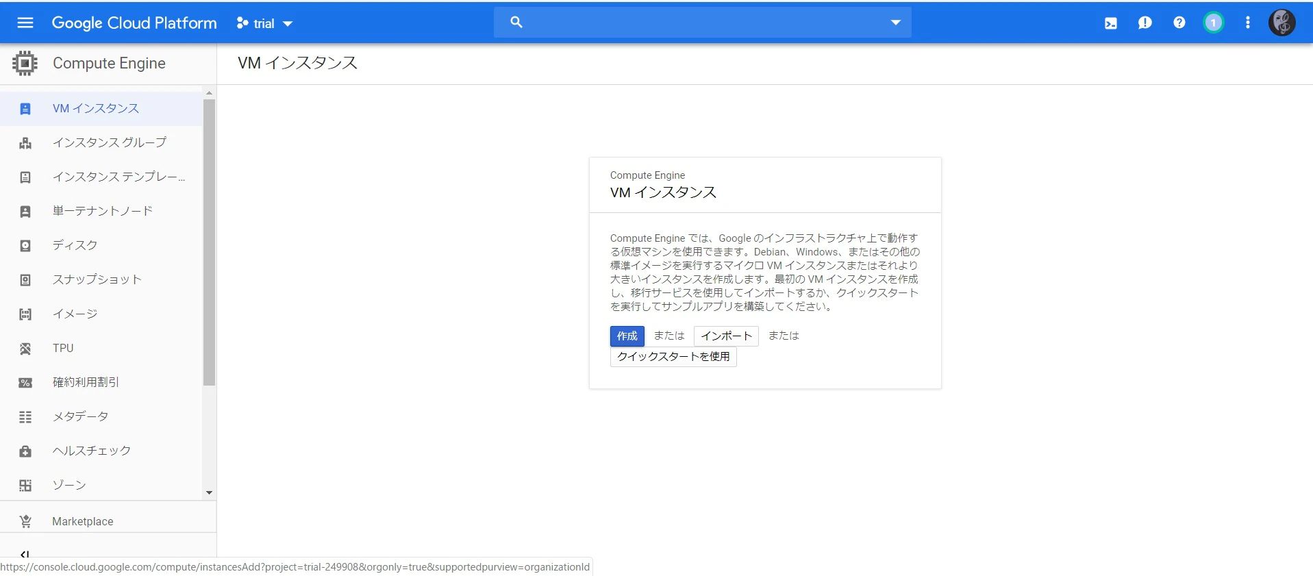Click the VM インスタンス sidebar icon

pyautogui.click(x=25, y=109)
